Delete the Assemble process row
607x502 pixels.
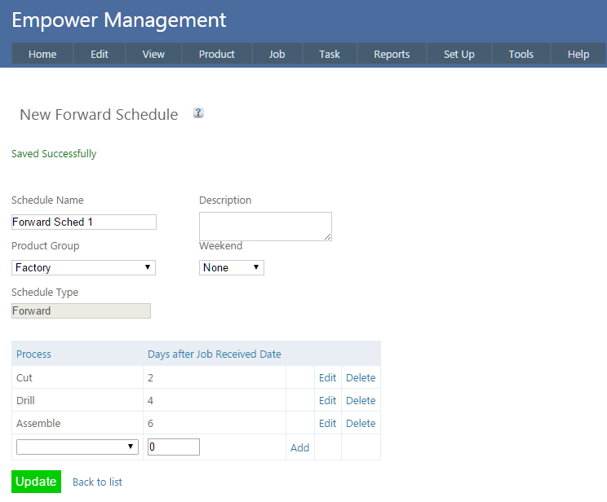(x=361, y=423)
